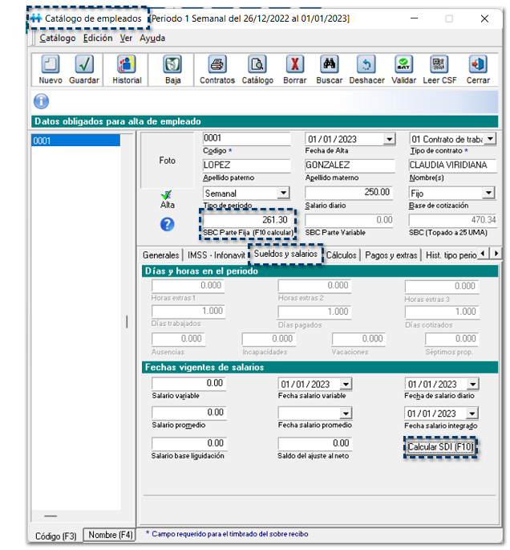This screenshot has height=550, width=510.
Task: Expand the Fecha de Alta date dropdown
Action: (x=389, y=140)
